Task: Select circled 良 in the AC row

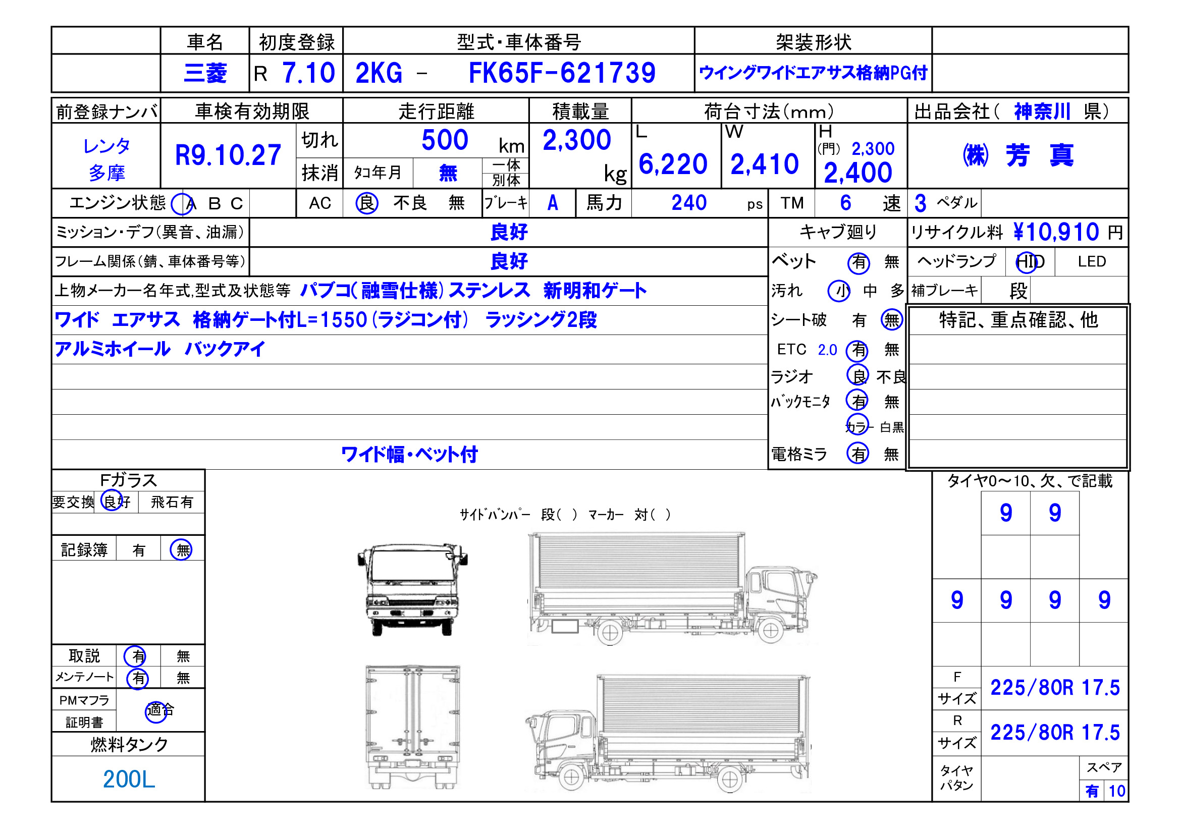Action: pyautogui.click(x=367, y=203)
